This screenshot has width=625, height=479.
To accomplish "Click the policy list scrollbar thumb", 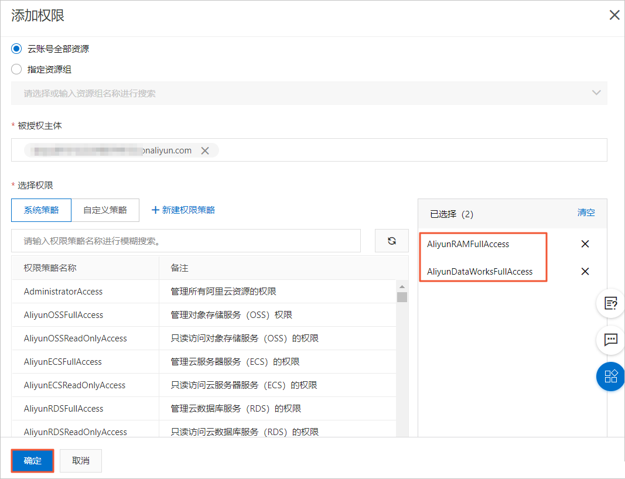I will tap(402, 297).
